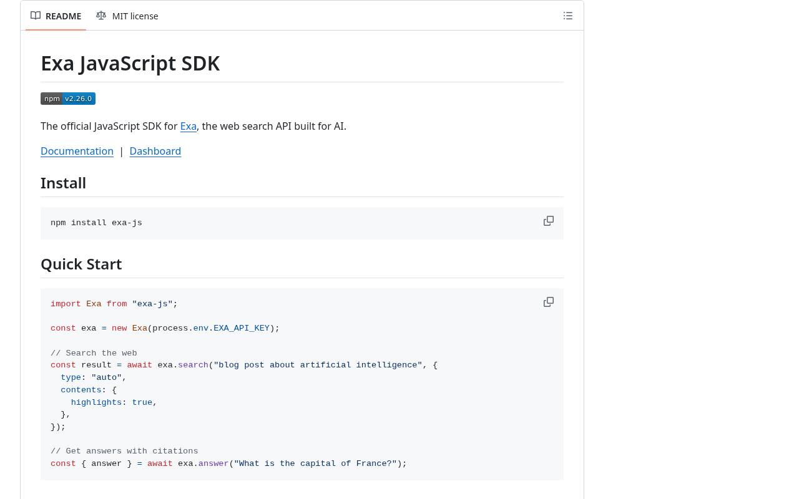Open the README outline menu icon
This screenshot has width=799, height=499.
[568, 16]
